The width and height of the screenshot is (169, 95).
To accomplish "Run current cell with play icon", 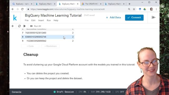I will pos(25,26).
